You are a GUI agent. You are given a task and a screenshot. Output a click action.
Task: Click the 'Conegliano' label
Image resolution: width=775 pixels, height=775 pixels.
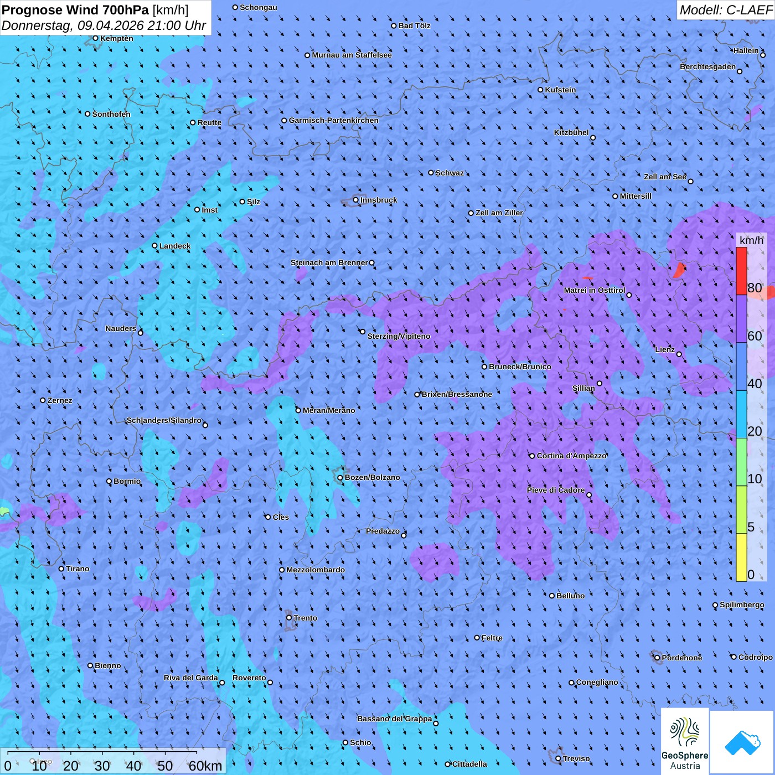coord(597,682)
